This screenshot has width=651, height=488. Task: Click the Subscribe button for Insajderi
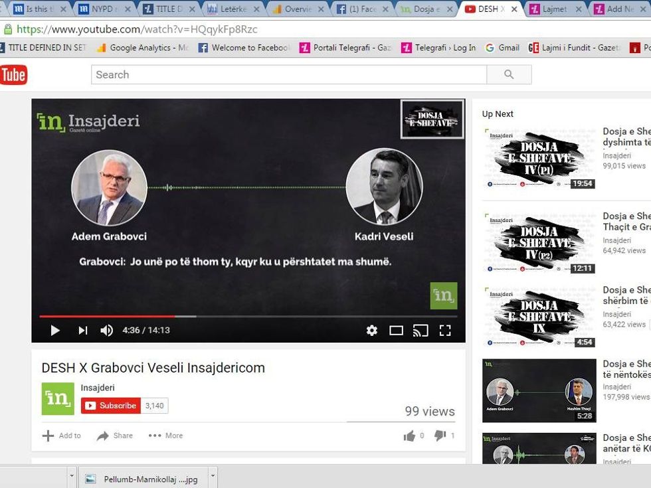pos(111,406)
